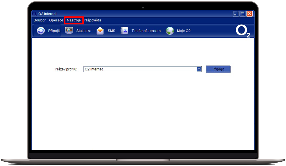Maximize the O2 Internet window
The image size is (286, 166).
(x=243, y=14)
